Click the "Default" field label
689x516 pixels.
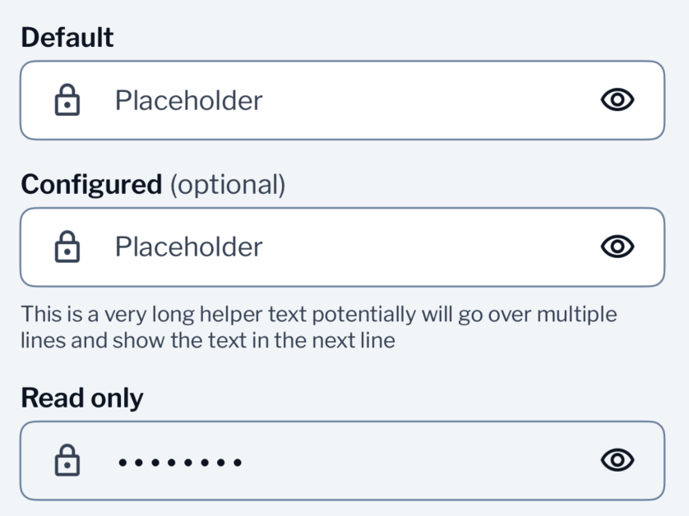click(67, 37)
